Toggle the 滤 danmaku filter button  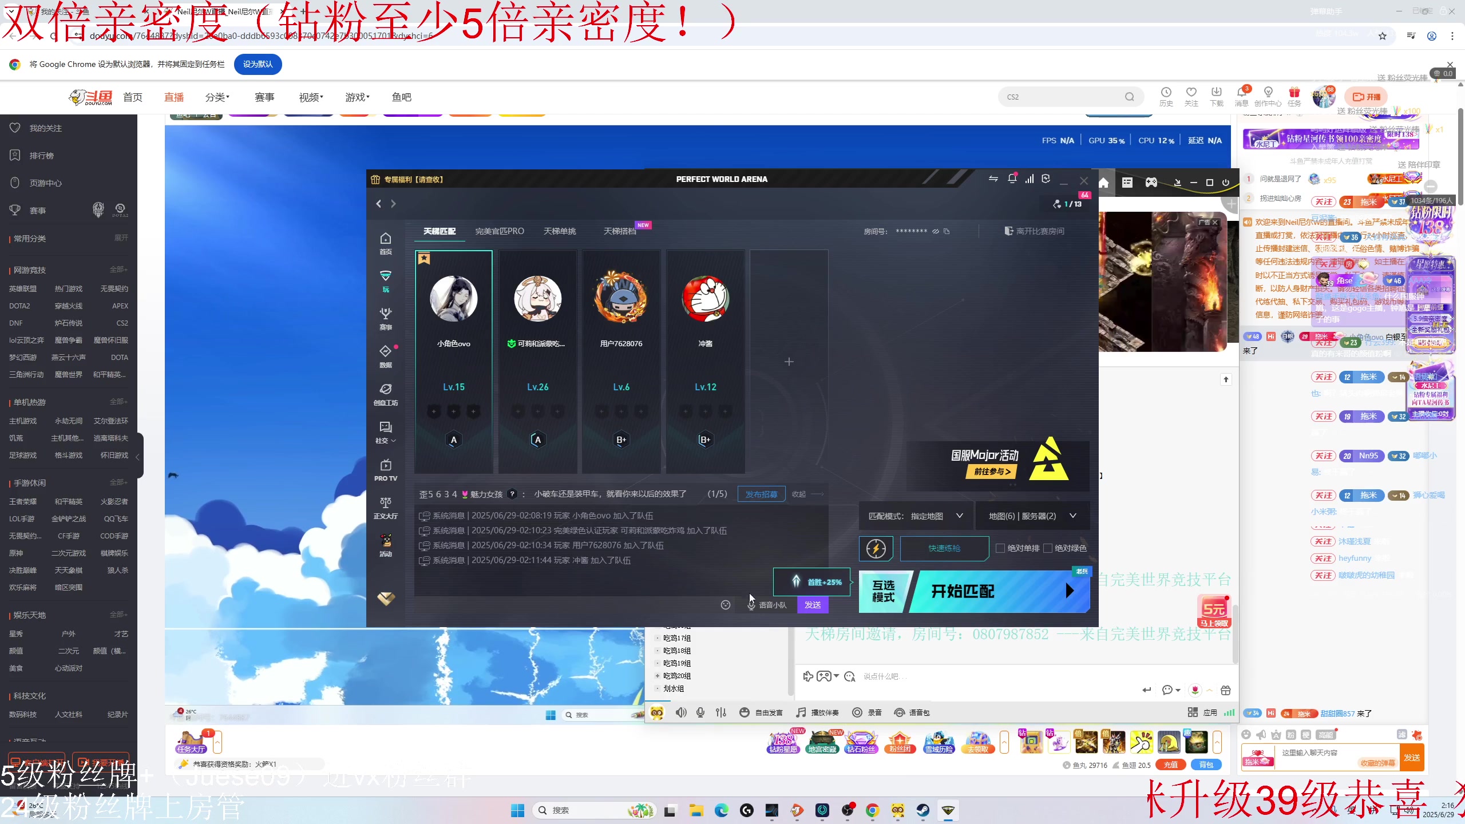tap(1401, 734)
